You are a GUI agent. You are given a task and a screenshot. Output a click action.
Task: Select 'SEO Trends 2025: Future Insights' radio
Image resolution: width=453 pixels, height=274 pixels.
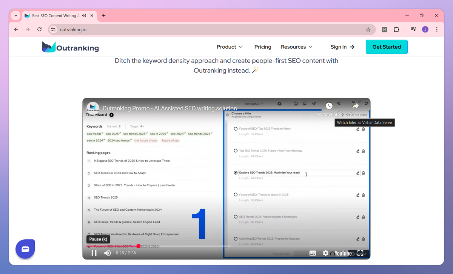pos(236,217)
